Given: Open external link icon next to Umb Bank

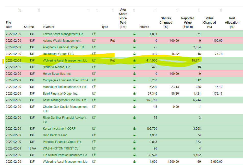Looking at the screenshot, I should pos(94,135).
